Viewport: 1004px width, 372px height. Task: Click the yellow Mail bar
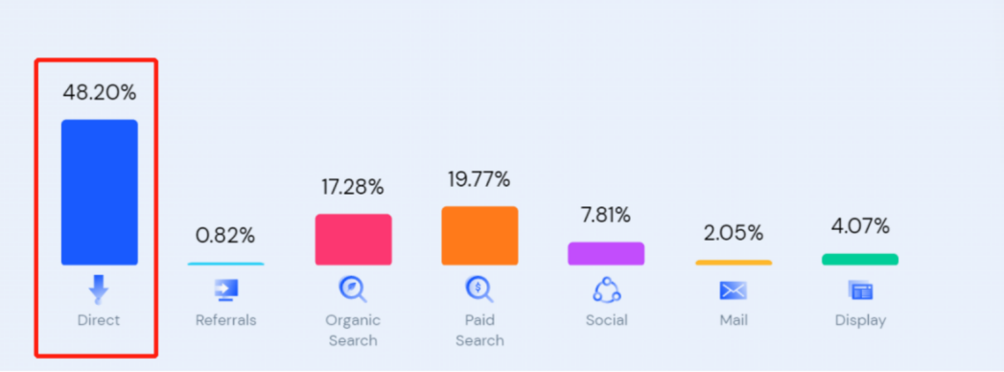pos(734,263)
